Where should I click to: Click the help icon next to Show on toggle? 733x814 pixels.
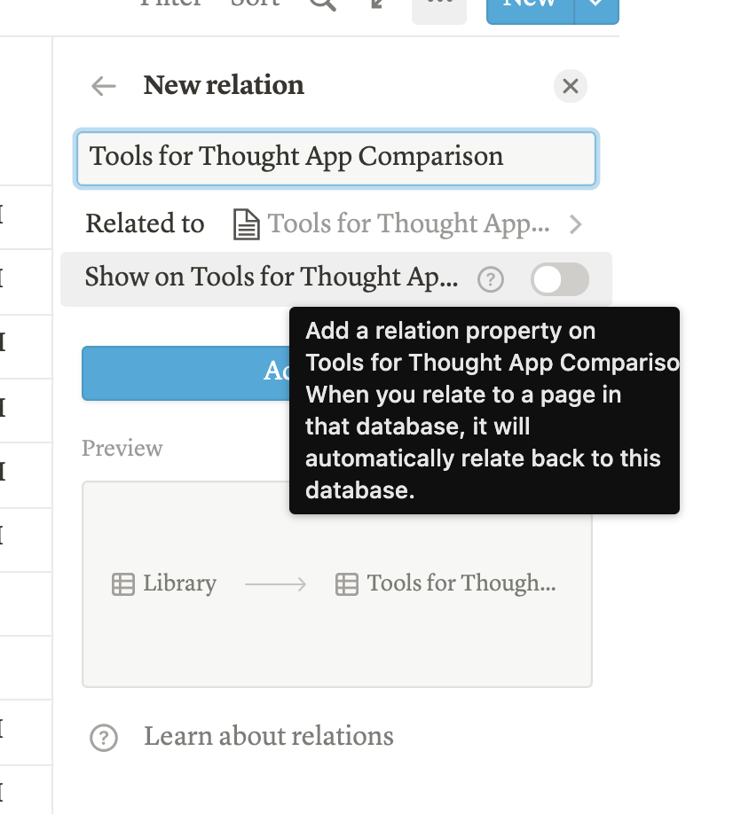point(492,279)
